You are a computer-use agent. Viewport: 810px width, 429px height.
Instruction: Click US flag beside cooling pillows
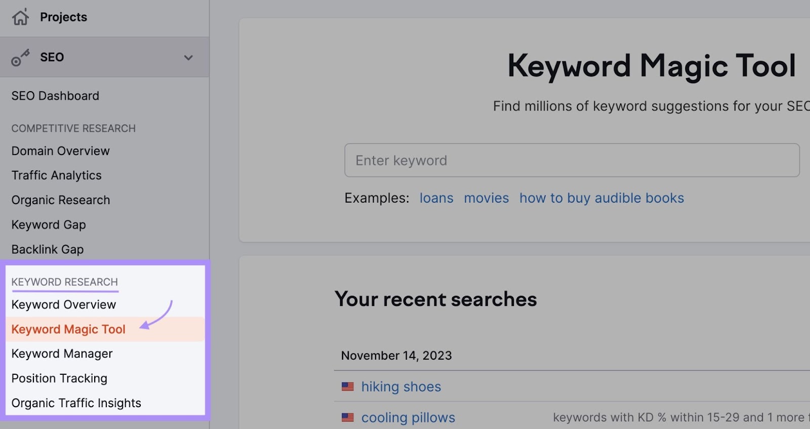(348, 418)
